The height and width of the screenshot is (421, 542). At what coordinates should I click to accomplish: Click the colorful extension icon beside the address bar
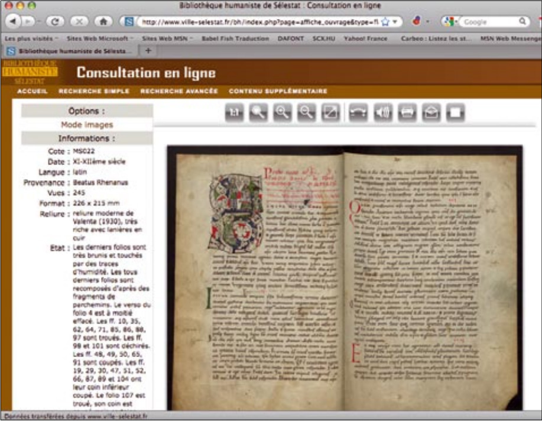tap(417, 21)
